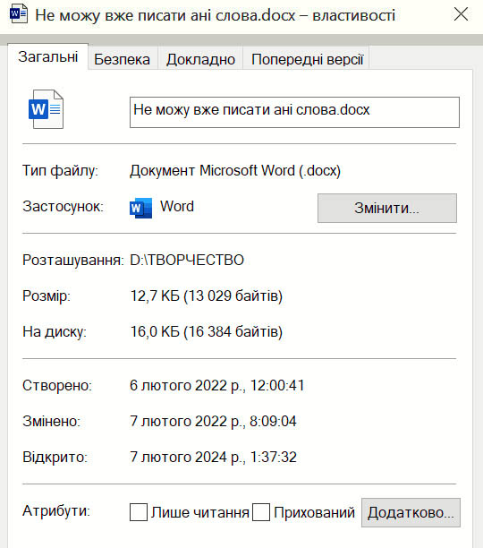Click the Змінити... button
483x548 pixels.
click(x=387, y=208)
